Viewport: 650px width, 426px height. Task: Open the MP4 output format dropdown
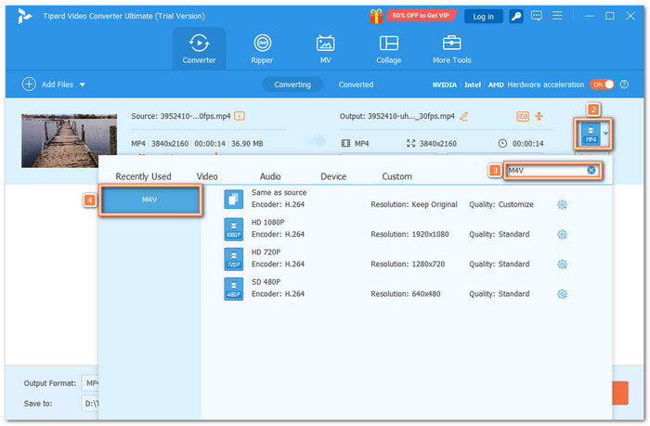point(607,135)
